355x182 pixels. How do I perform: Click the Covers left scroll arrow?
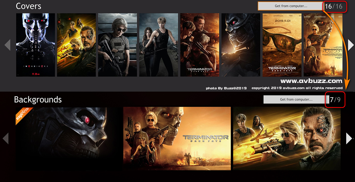point(7,45)
